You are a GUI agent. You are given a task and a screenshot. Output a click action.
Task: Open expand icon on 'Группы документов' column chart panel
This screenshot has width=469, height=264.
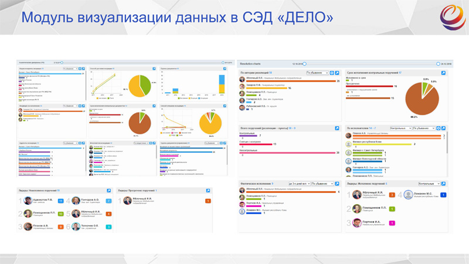click(x=225, y=69)
